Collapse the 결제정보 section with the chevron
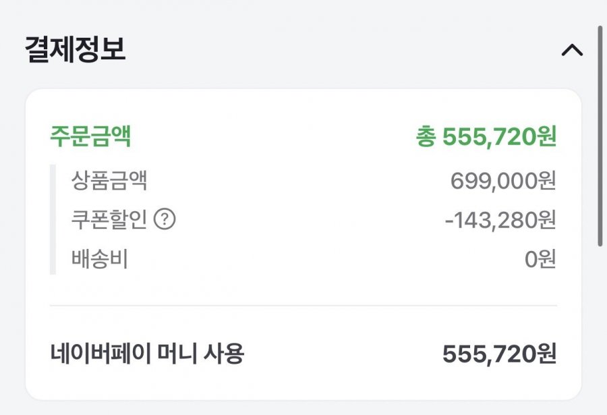The image size is (607, 415). click(572, 50)
